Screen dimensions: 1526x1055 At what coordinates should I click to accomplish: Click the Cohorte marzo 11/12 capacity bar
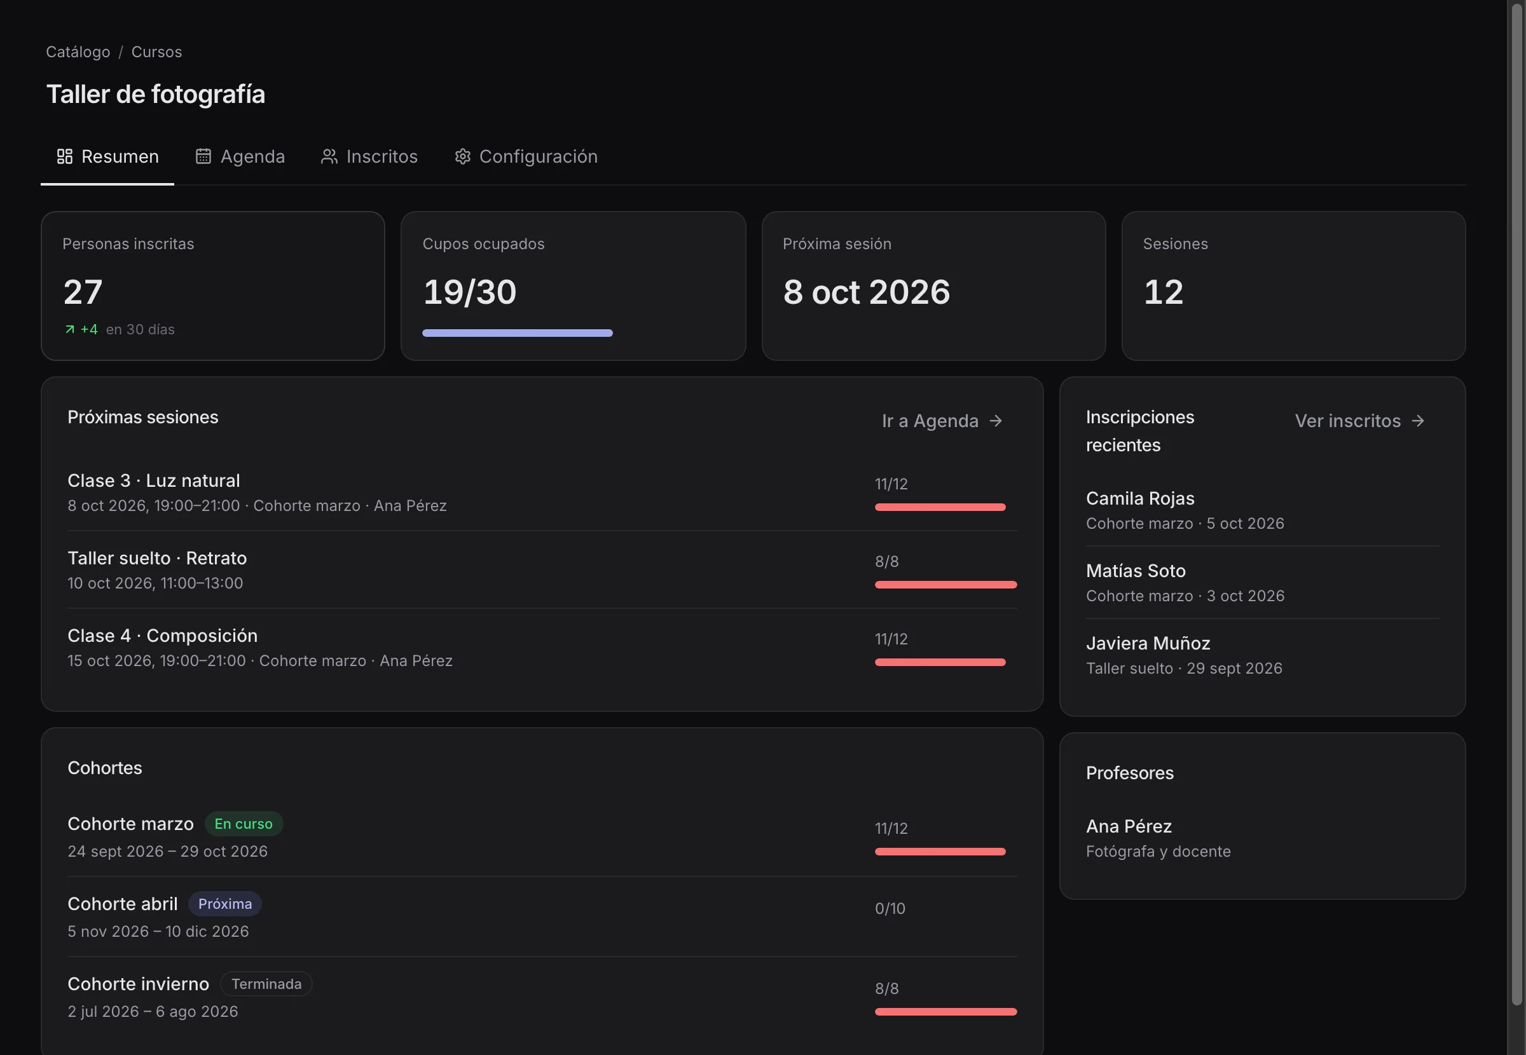point(940,852)
